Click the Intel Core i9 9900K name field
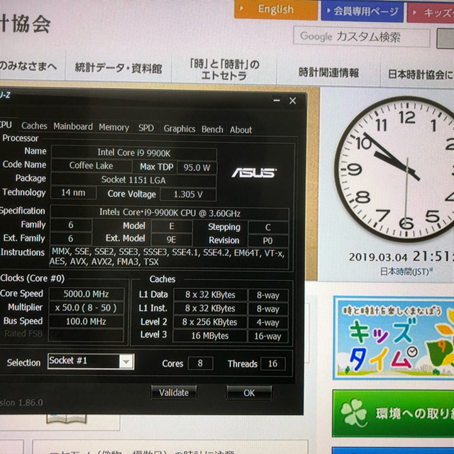Screen dimensions: 454x454 coord(134,153)
